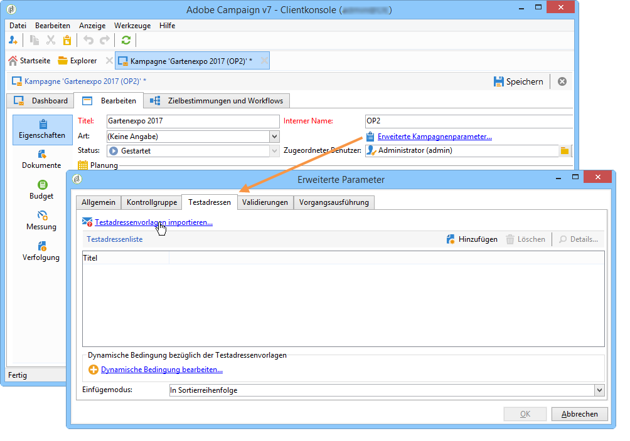Save the campaign with Speichern
This screenshot has height=441, width=630.
[x=518, y=81]
